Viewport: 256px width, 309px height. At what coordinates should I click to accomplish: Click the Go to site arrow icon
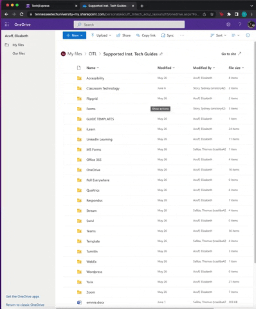coord(240,53)
